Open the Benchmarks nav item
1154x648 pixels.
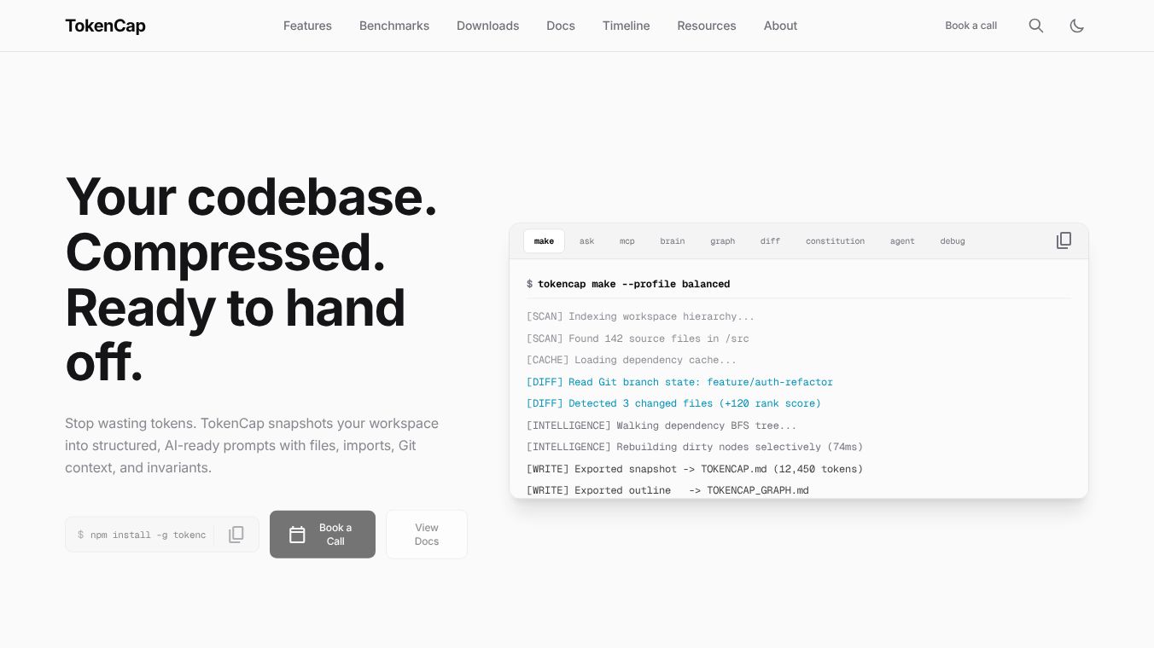394,26
